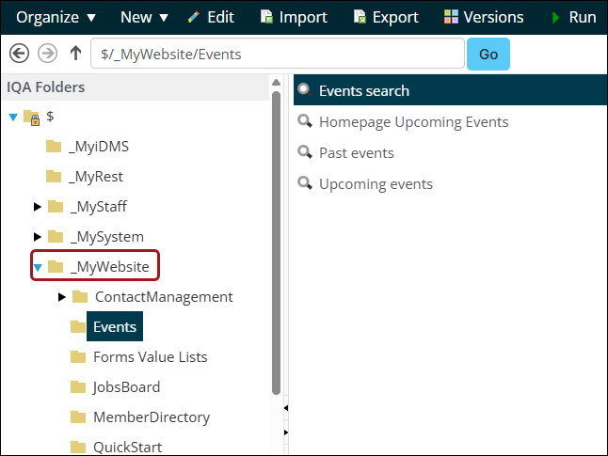The image size is (608, 456).
Task: Open Versions from the toolbar
Action: 484,17
